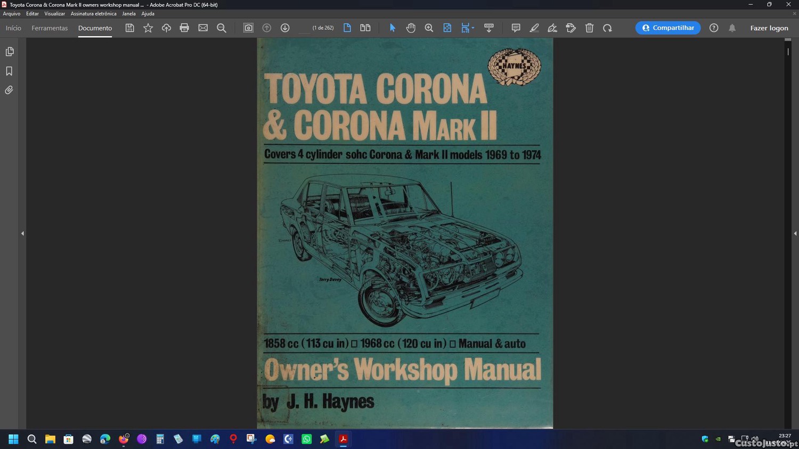Enable scrolling mode in the toolbar
Screen dimensions: 799x449
[489, 28]
